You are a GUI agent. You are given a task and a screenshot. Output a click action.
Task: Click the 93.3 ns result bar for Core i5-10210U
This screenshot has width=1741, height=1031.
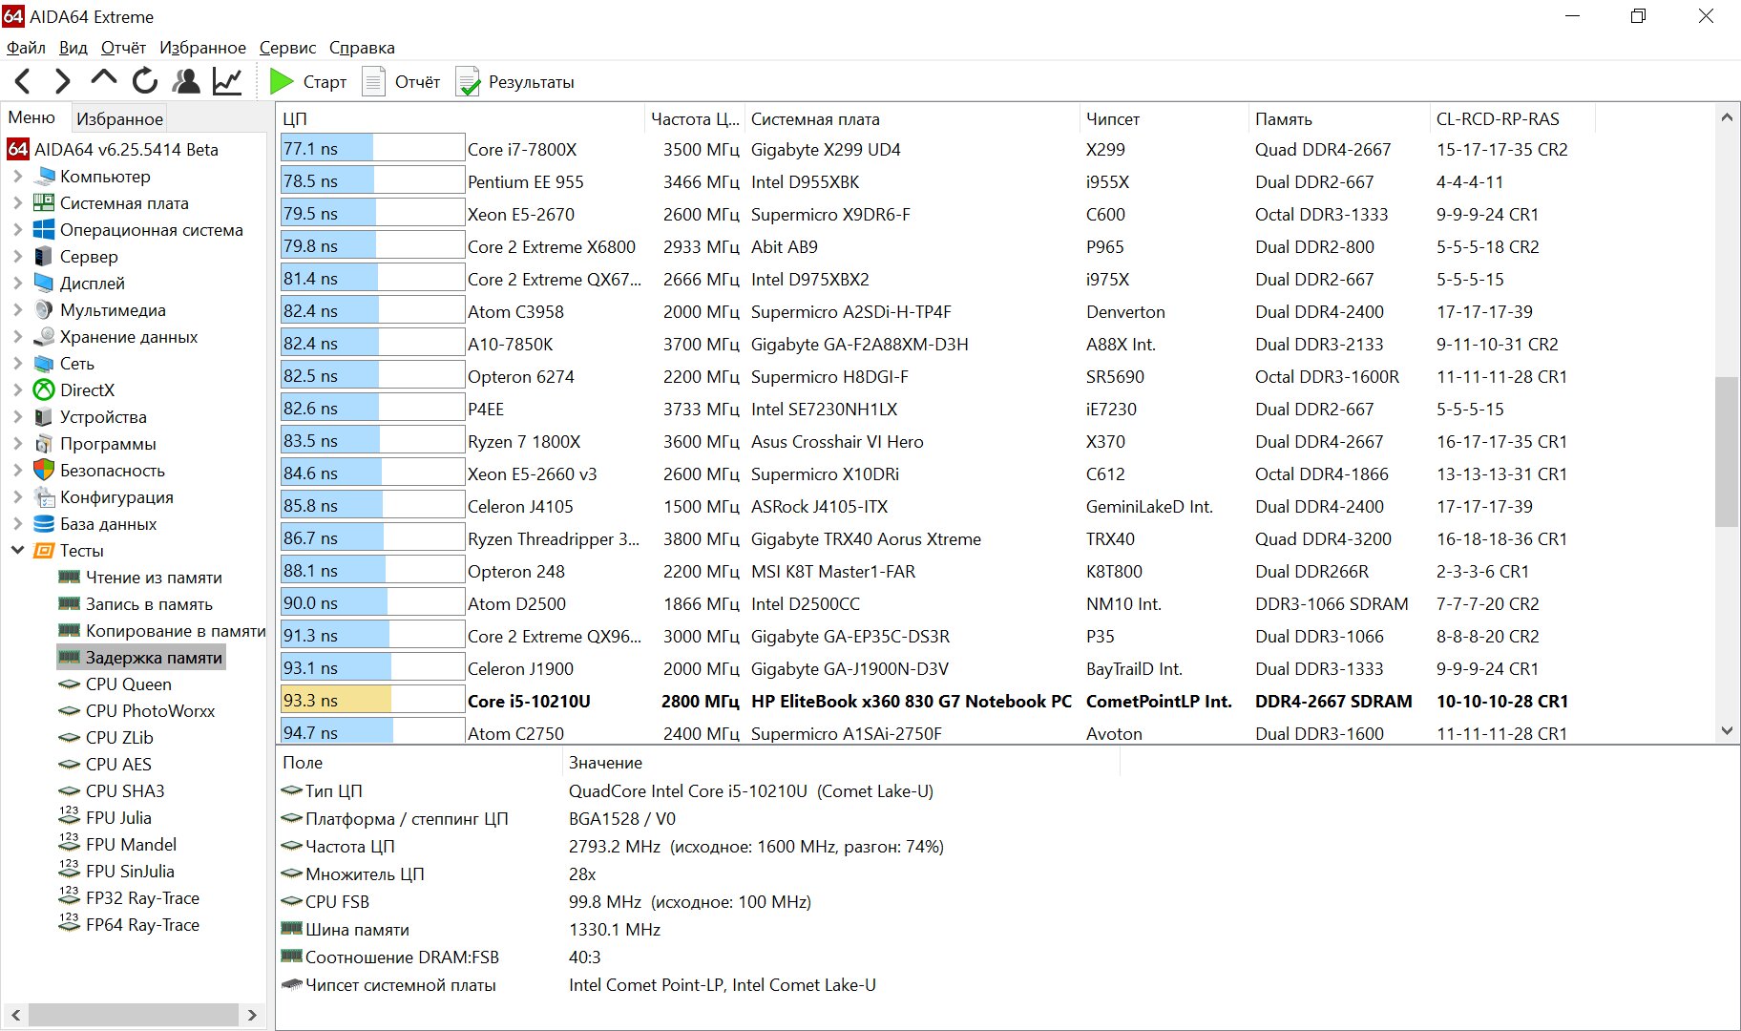[x=372, y=701]
